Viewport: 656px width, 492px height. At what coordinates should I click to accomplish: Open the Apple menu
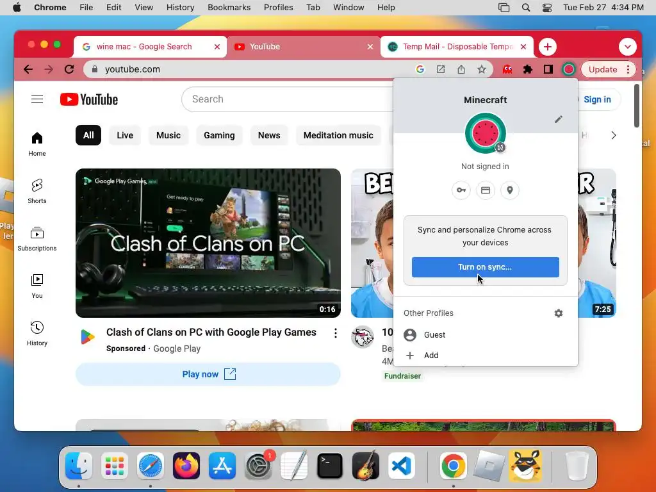[17, 7]
